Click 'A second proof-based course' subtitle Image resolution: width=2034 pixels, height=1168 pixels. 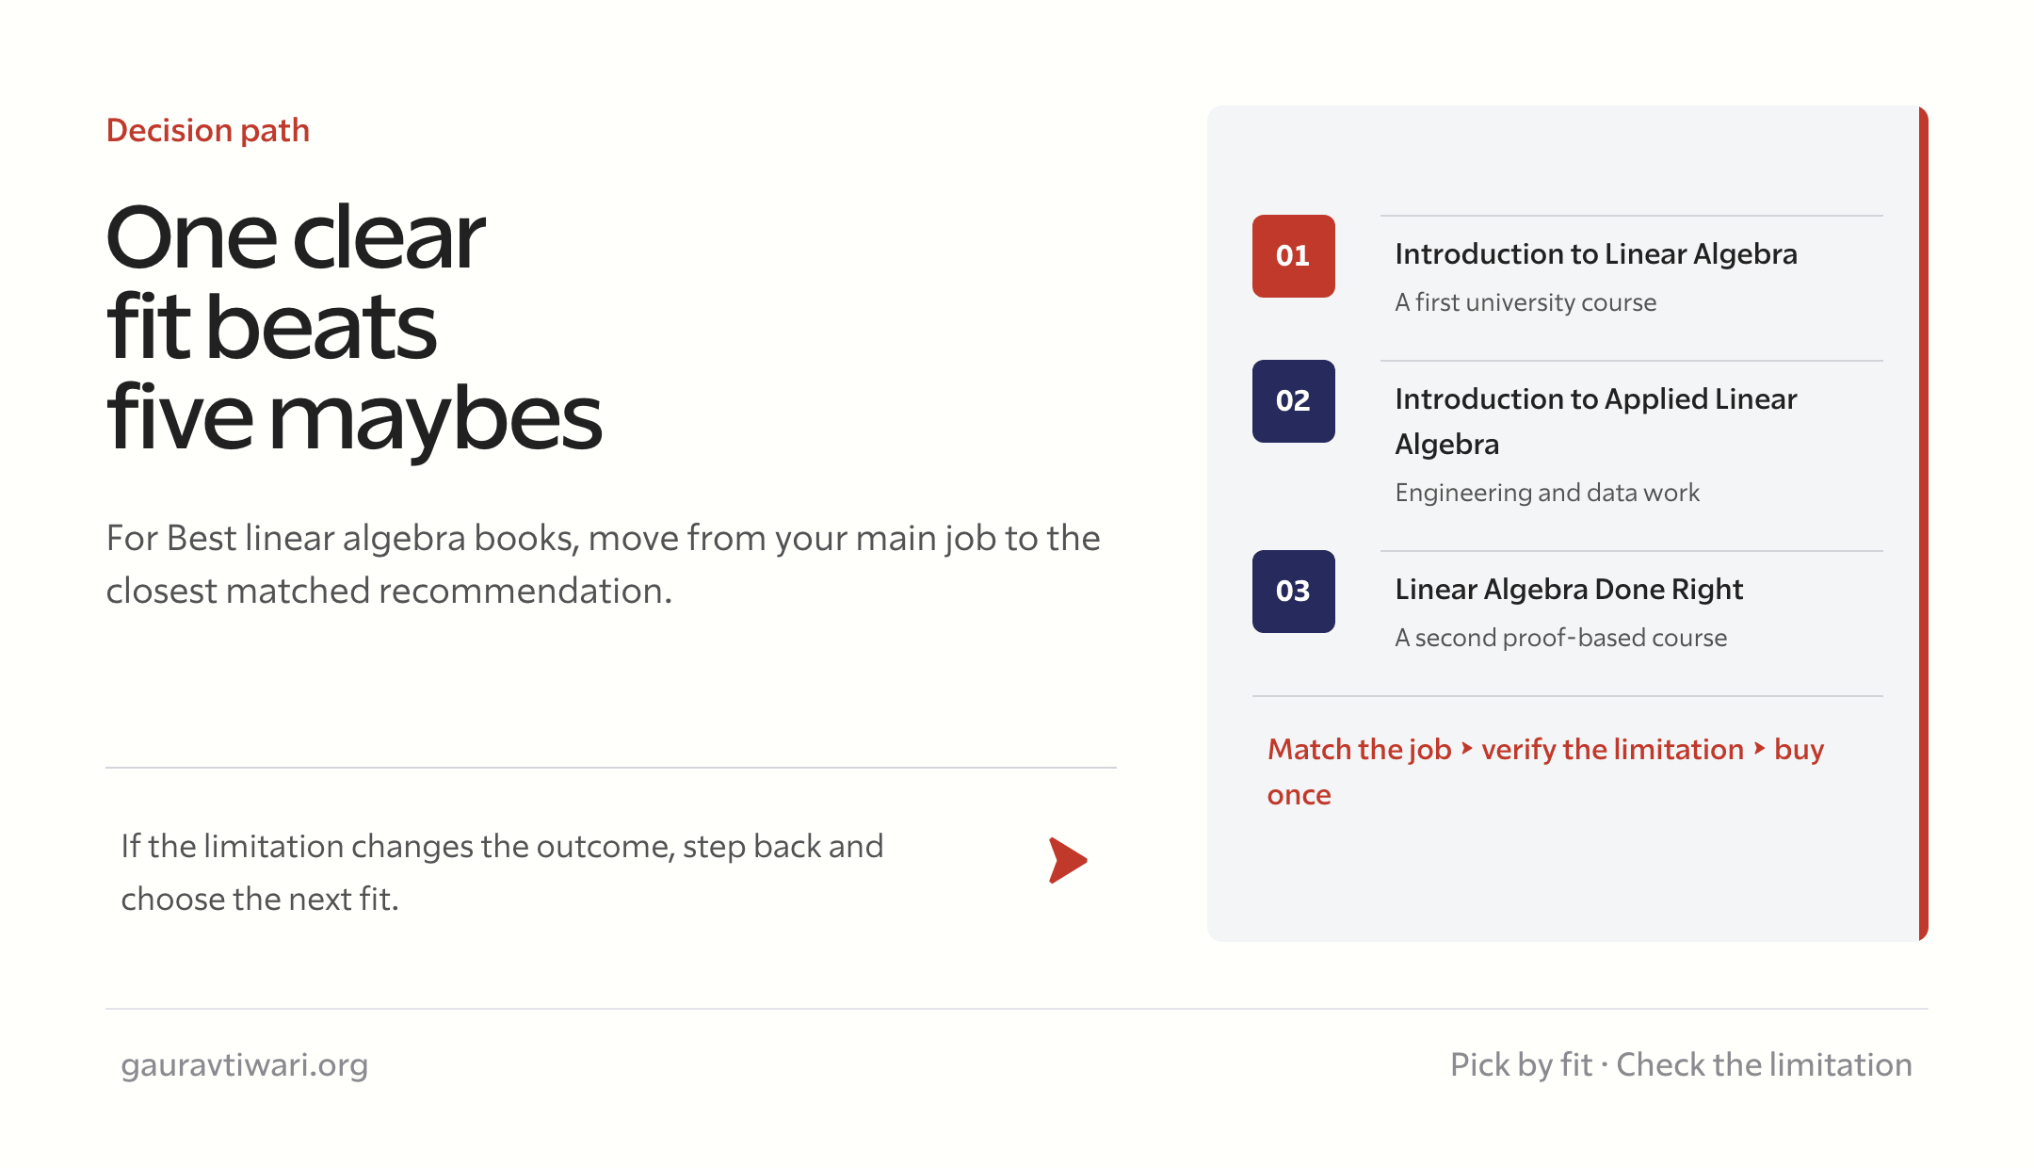click(x=1561, y=638)
